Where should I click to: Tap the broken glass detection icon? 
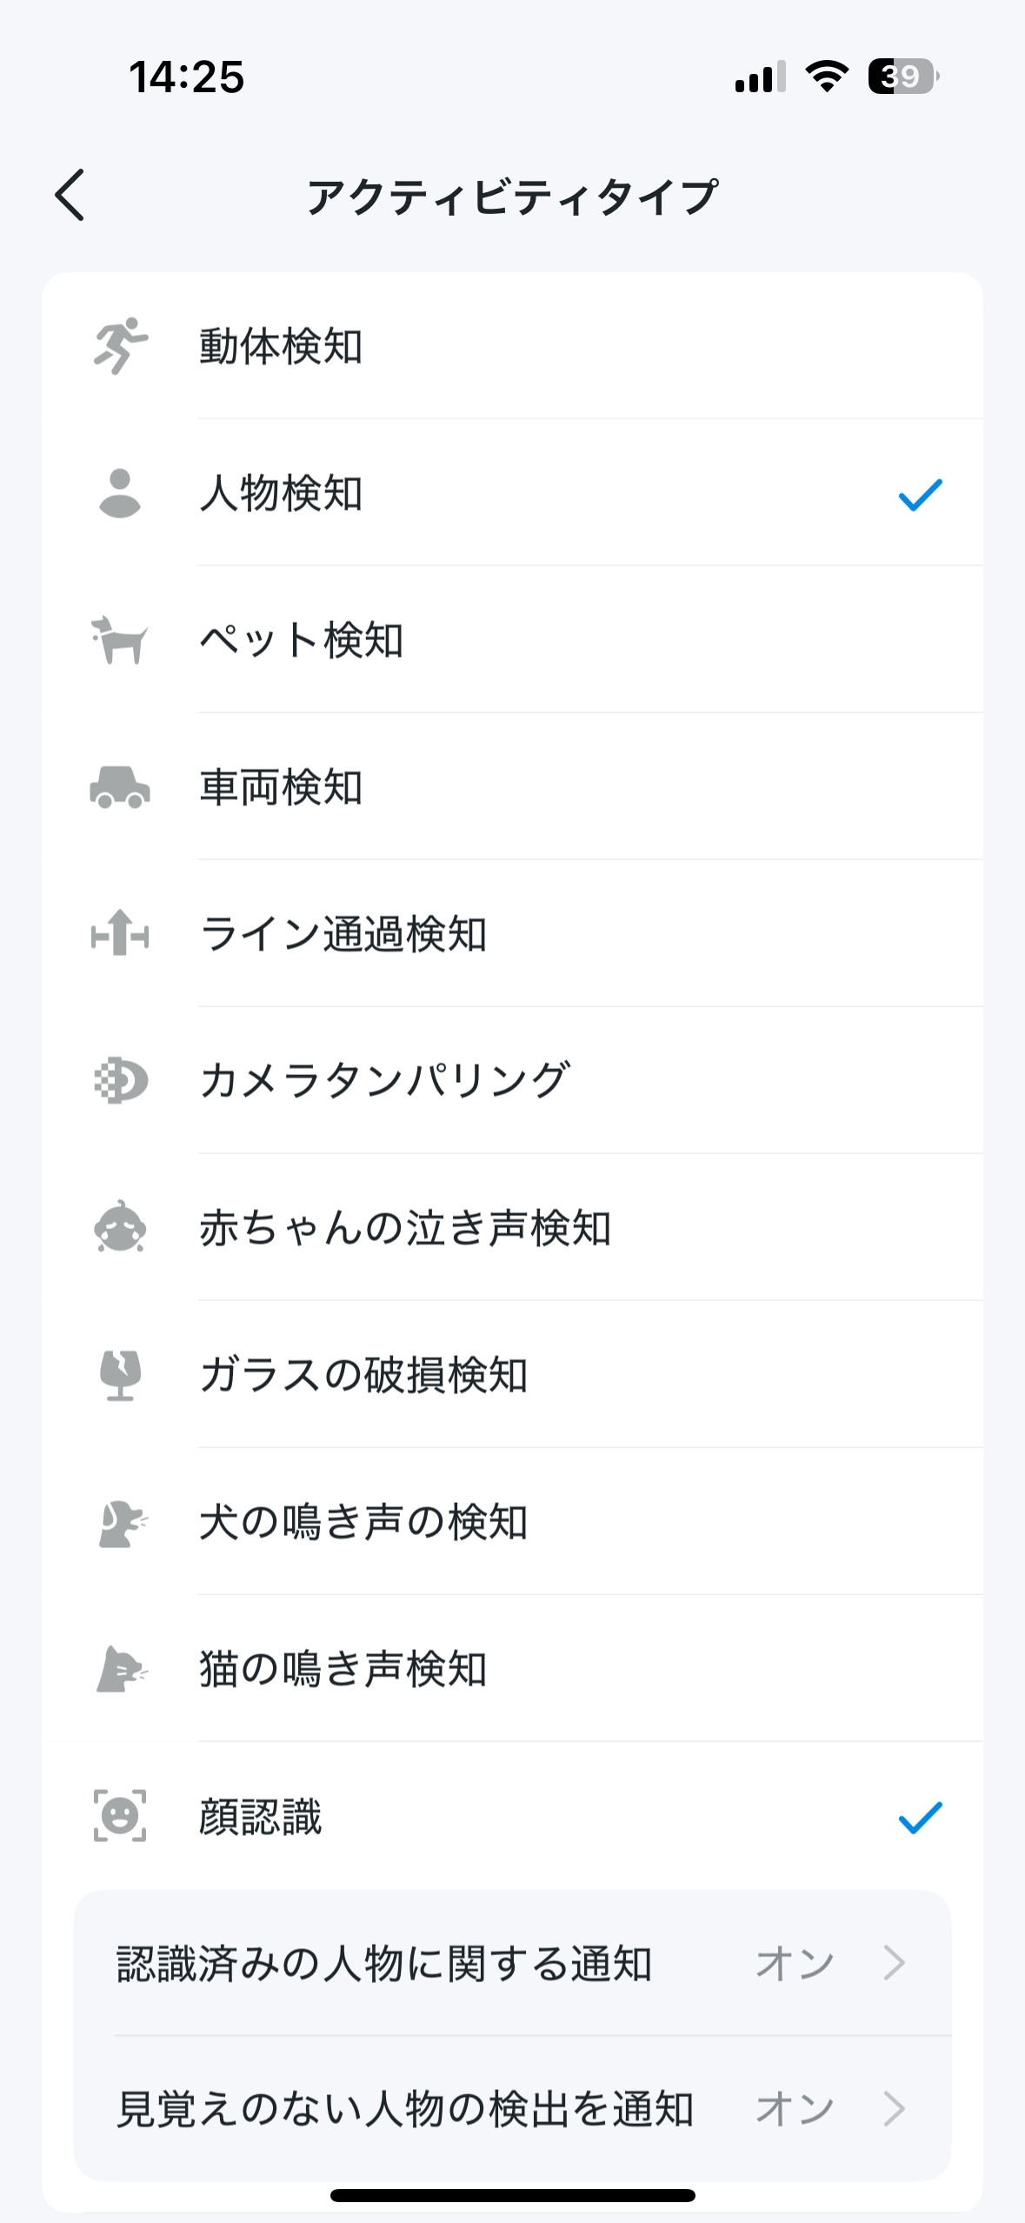120,1374
